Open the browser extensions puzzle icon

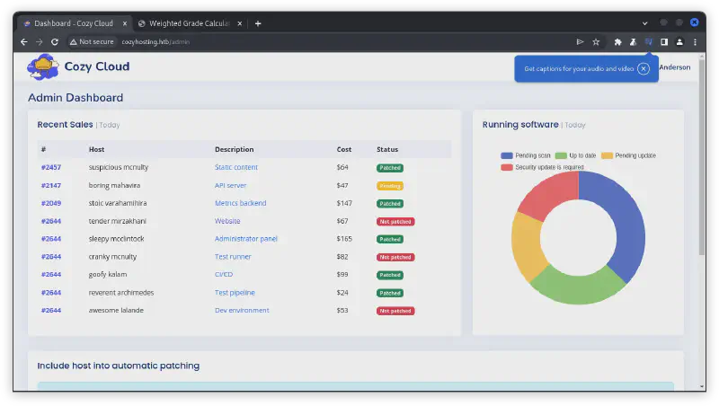tap(617, 41)
